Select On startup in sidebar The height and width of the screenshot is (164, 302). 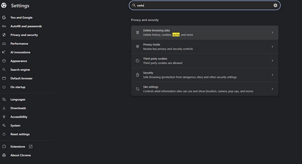point(18,87)
